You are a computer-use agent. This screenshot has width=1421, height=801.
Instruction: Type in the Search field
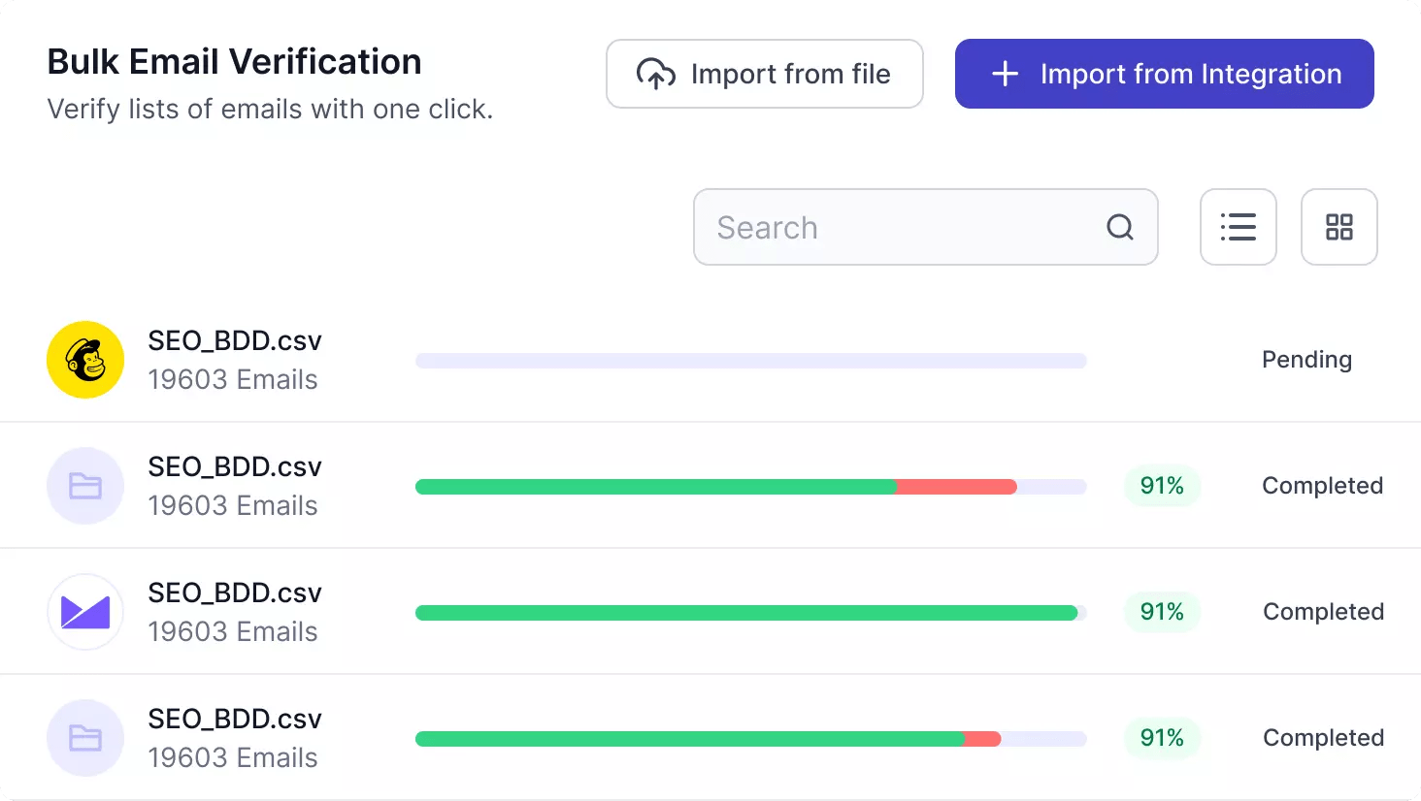903,227
